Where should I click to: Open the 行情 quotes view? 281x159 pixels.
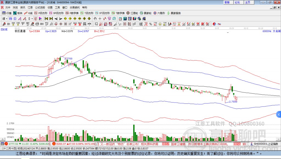pos(7,13)
